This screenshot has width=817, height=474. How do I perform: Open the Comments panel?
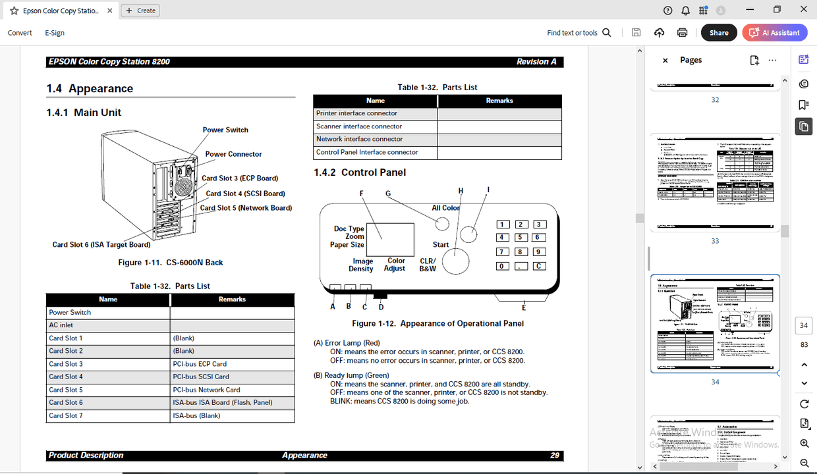(803, 84)
